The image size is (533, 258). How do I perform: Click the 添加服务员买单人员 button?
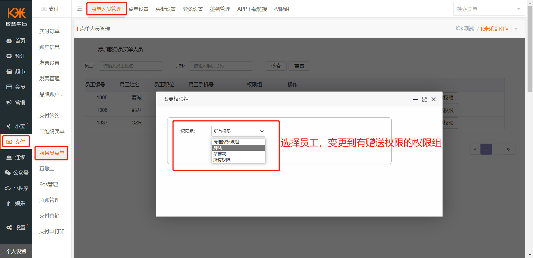[x=120, y=49]
